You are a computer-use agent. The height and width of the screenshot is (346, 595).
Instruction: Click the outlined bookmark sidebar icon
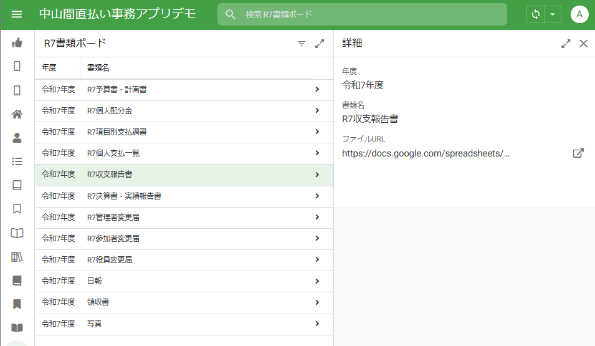coord(17,208)
